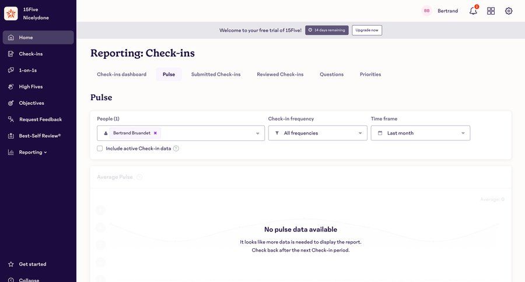Open the Time frame dropdown
525x282 pixels.
pos(420,133)
